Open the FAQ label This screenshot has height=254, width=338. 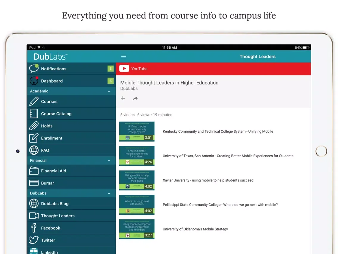pos(45,150)
